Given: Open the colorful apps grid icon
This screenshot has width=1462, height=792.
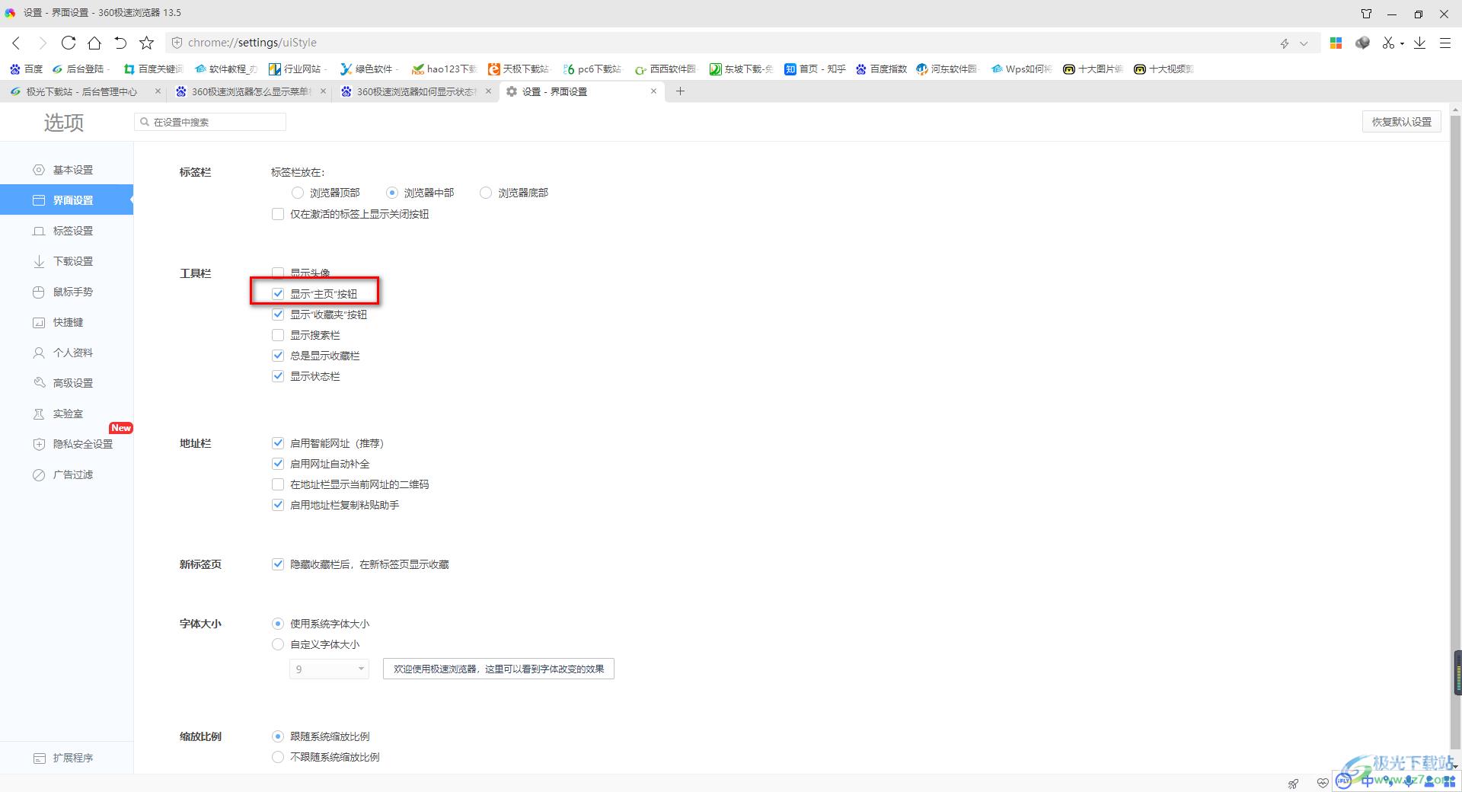Looking at the screenshot, I should (x=1336, y=43).
